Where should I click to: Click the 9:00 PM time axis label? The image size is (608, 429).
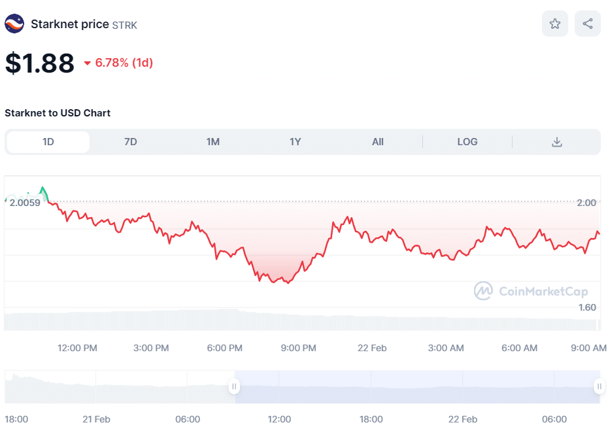point(299,349)
